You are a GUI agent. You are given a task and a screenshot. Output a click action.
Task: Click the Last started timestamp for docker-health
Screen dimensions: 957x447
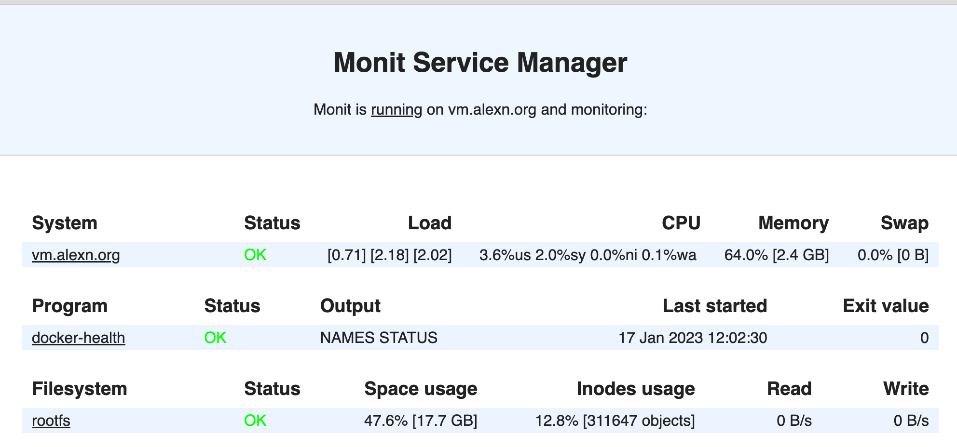tap(694, 338)
